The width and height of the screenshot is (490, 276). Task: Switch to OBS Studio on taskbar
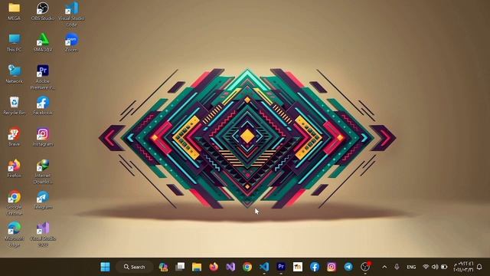tap(365, 267)
